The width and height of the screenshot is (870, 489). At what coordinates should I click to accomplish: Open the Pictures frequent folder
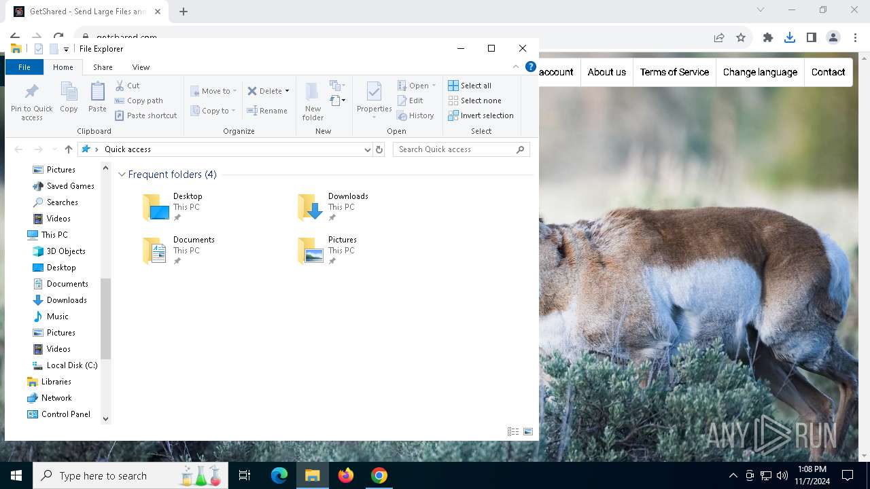(327, 251)
